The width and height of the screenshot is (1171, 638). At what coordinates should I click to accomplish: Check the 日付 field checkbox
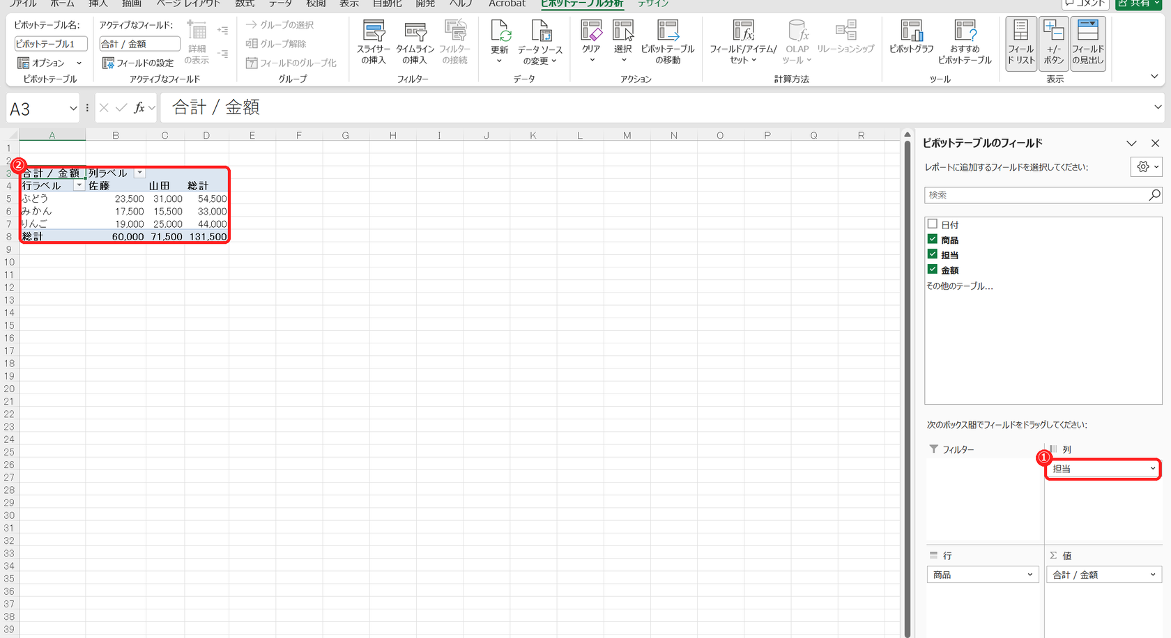933,224
